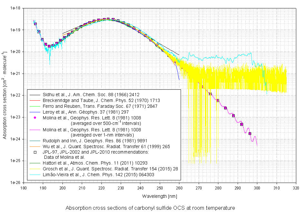Click the magenta dot marker in the legend

point(35,118)
